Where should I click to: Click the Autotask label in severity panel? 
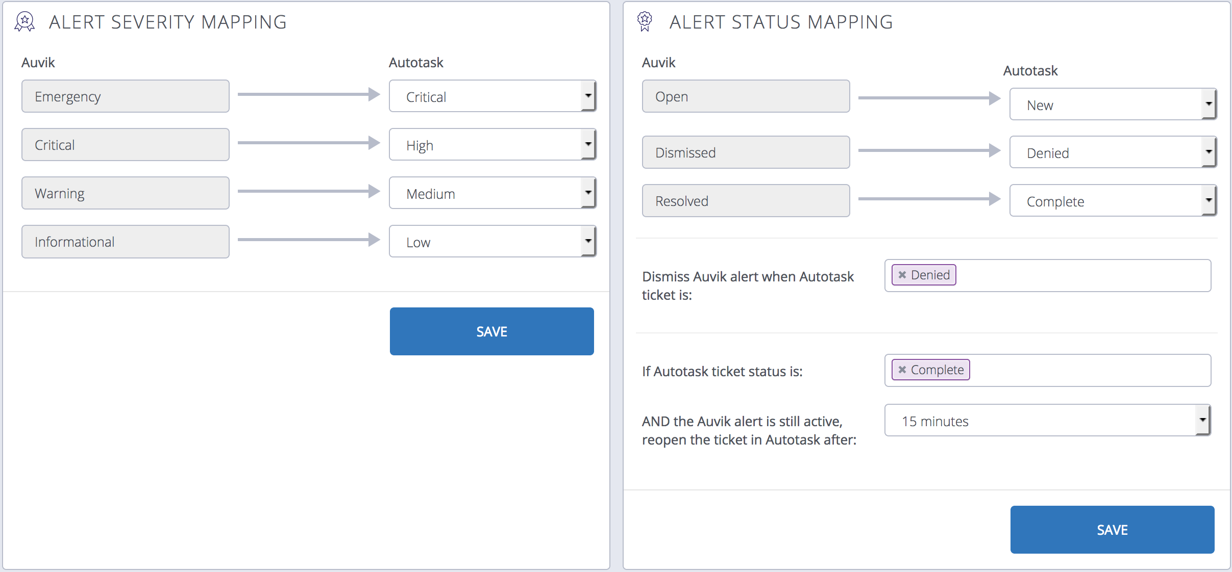click(416, 62)
